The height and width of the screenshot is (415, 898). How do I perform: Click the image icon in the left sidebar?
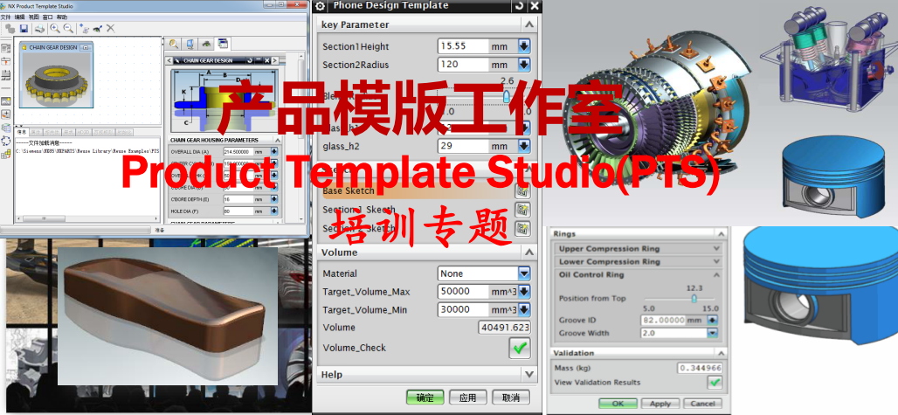coord(6,100)
